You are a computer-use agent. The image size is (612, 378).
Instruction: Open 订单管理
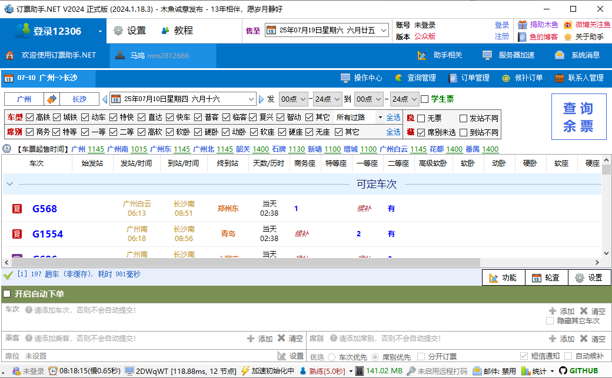[x=469, y=78]
